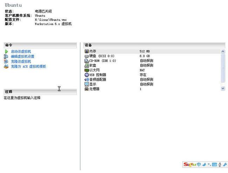Select the Ethernet (以太网) adapter icon
Viewport: 228px width, 173px height.
pyautogui.click(x=87, y=70)
